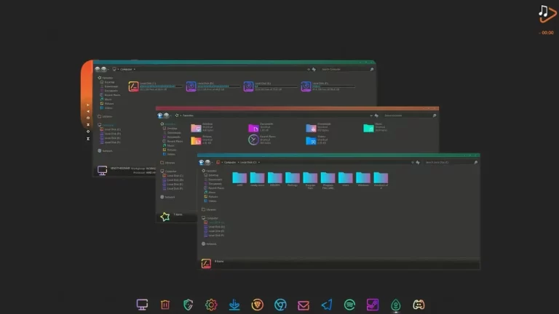The height and width of the screenshot is (314, 559).
Task: Launch Brave browser lion icon in dock
Action: (258, 305)
